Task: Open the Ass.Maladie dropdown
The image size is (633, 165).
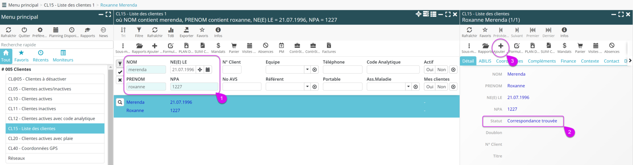Action: (408, 87)
